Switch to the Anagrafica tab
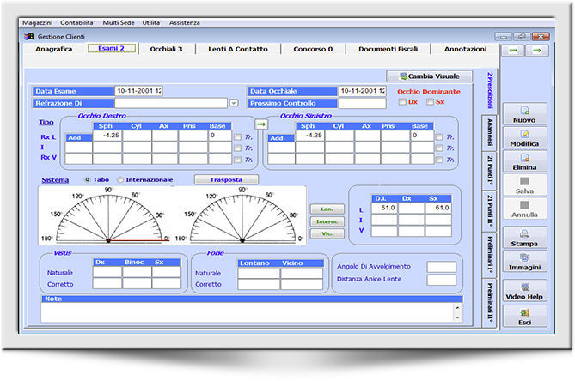Image resolution: width=575 pixels, height=381 pixels. 53,50
